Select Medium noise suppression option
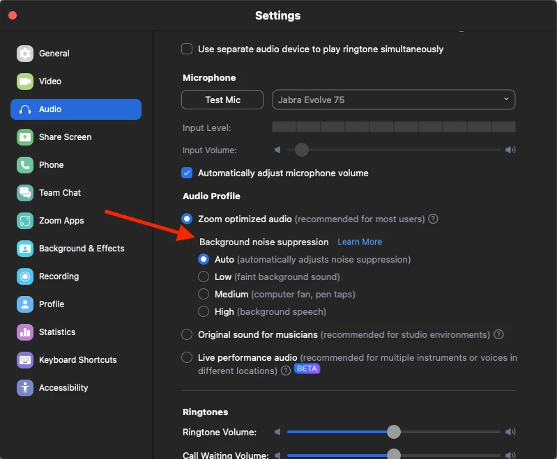Image resolution: width=557 pixels, height=459 pixels. (x=204, y=294)
